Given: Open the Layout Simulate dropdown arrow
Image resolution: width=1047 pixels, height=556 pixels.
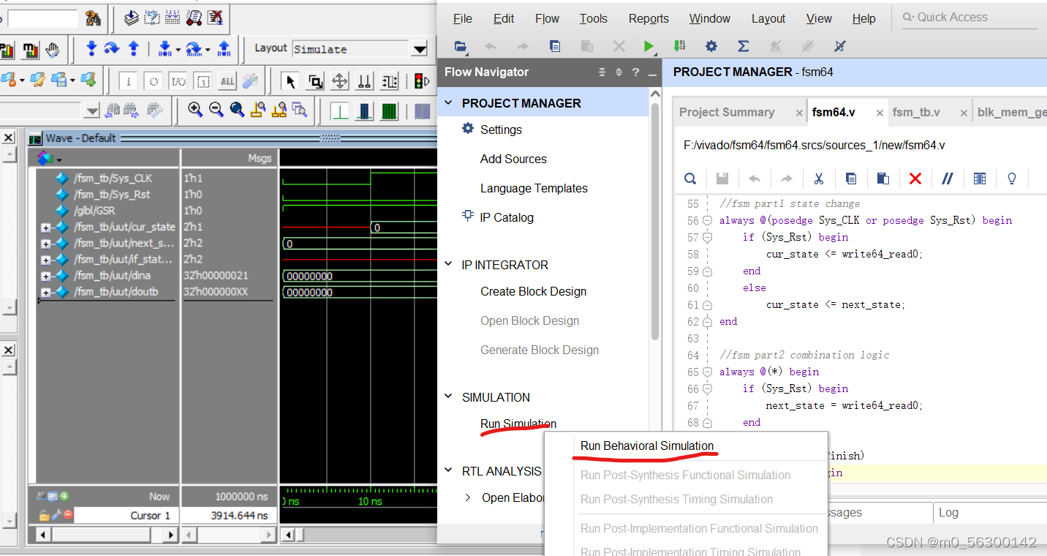Looking at the screenshot, I should pos(420,50).
